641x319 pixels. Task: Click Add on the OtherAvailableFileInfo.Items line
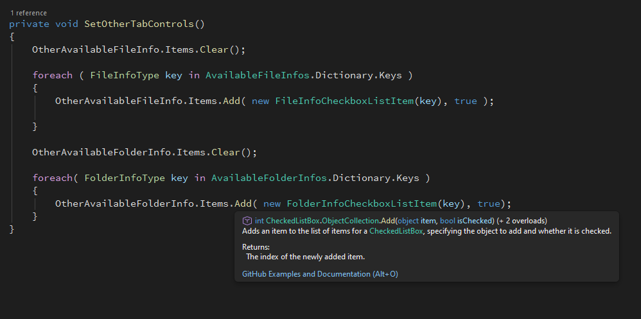(231, 101)
